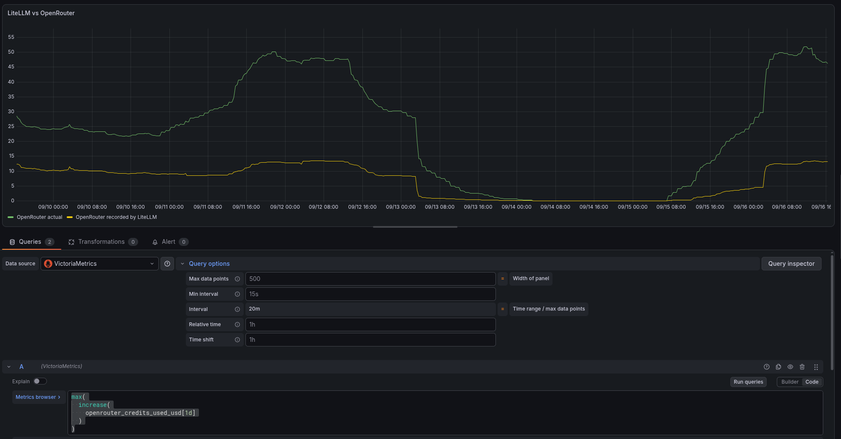Click Time range / max data points label
This screenshot has width=841, height=439.
(x=549, y=309)
